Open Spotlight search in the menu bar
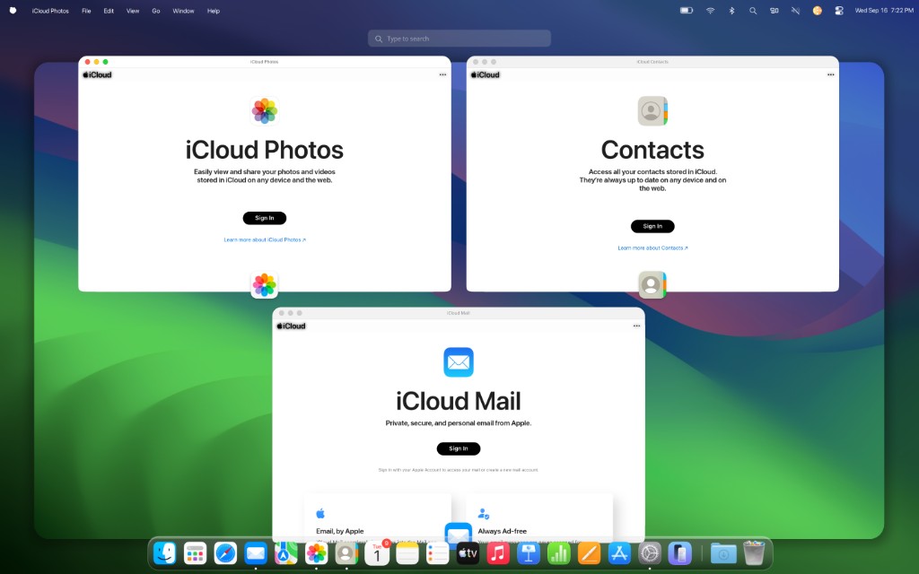The height and width of the screenshot is (574, 919). click(x=753, y=11)
